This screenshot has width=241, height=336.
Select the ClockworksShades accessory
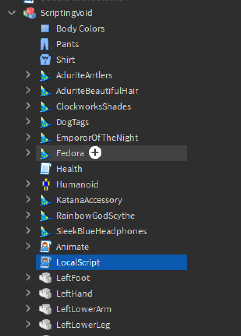coord(94,106)
